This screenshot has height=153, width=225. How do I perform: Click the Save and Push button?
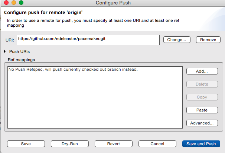coord(201,144)
